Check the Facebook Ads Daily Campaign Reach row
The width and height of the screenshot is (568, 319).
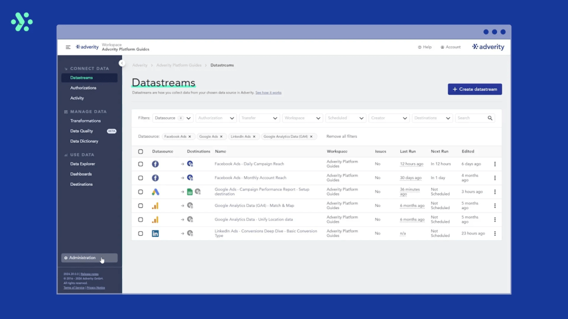point(140,164)
